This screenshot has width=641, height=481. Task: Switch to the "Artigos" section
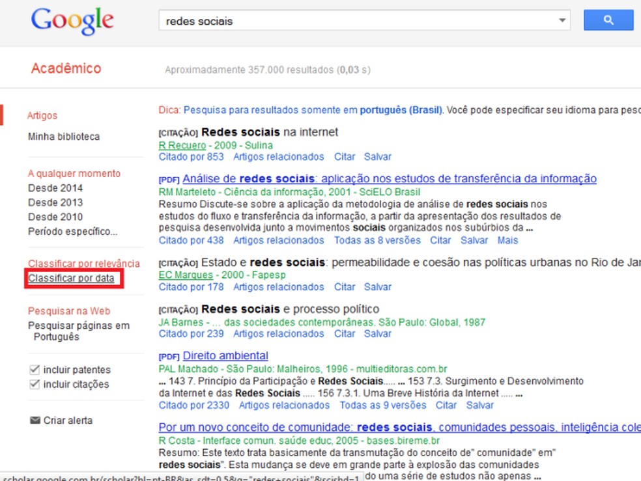(x=42, y=115)
